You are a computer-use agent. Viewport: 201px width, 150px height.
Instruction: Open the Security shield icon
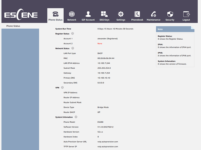click(170, 14)
